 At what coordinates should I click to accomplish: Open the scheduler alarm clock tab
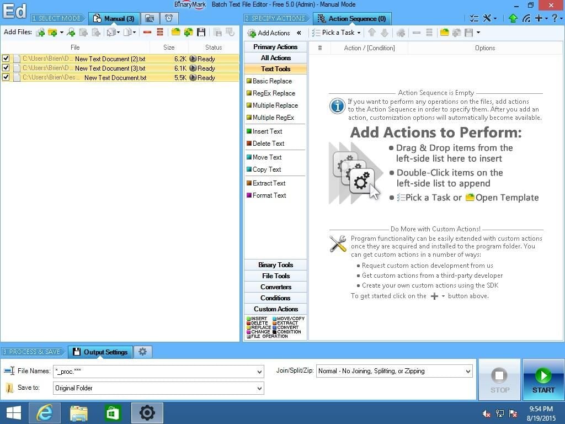(x=169, y=18)
